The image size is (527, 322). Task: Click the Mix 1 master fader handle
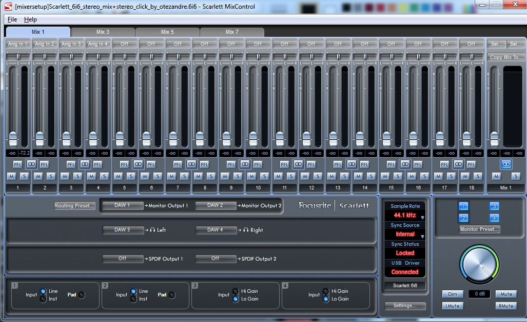click(x=494, y=139)
